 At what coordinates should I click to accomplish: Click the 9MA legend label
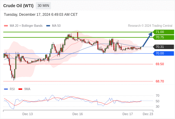(x=27, y=89)
